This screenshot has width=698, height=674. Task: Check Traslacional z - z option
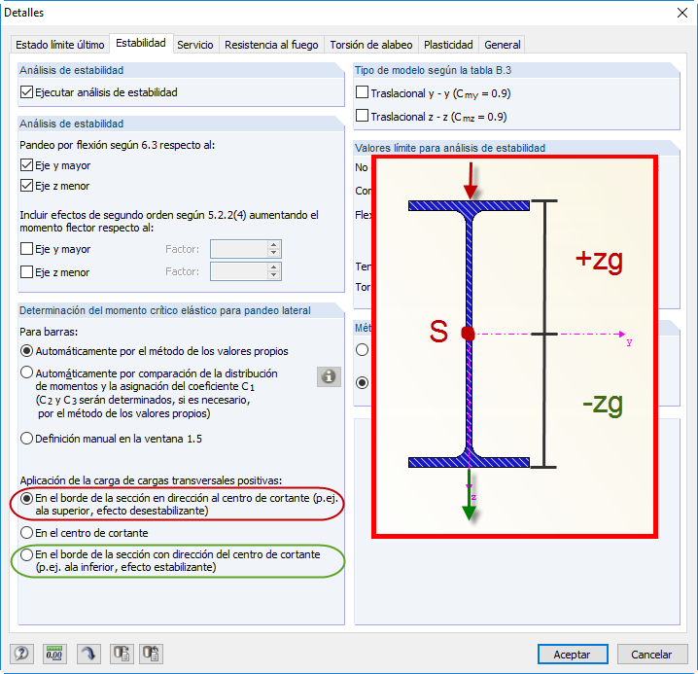pos(363,116)
